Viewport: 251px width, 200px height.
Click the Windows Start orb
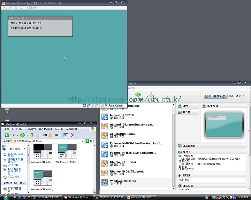(x=6, y=197)
